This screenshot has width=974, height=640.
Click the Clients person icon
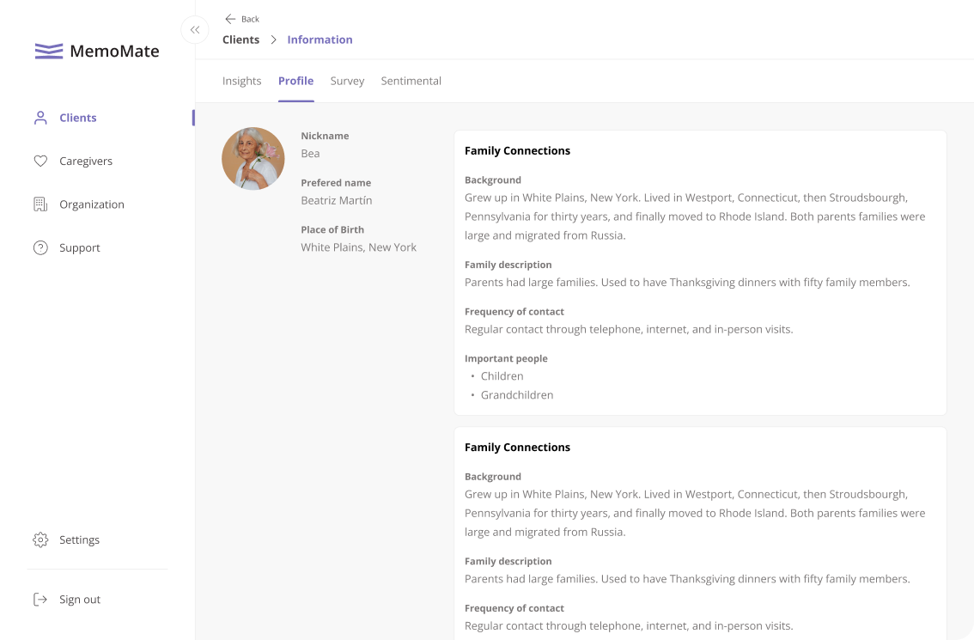pos(40,118)
